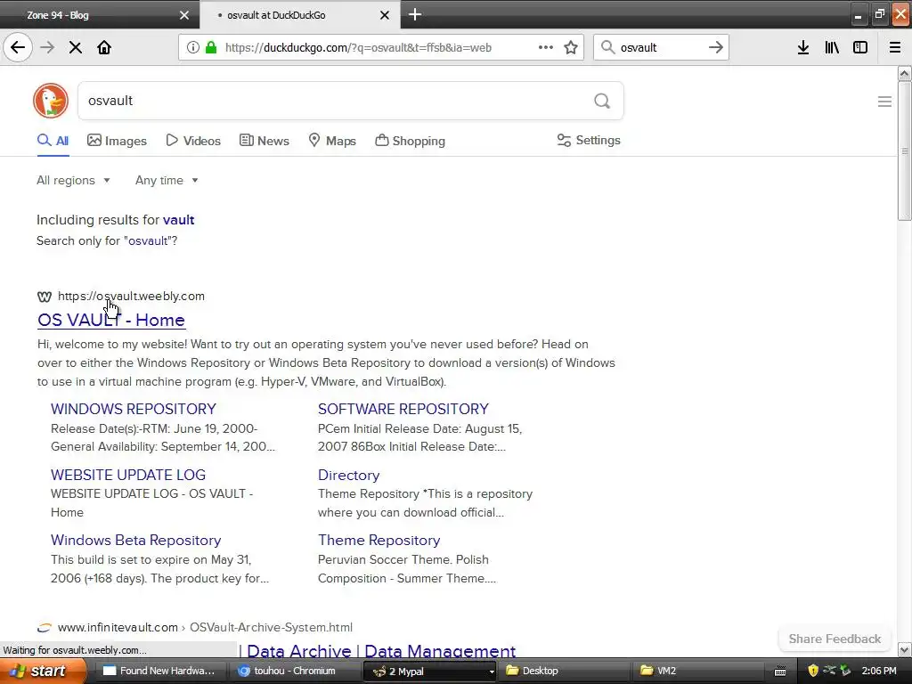Click the Share Feedback button

(835, 639)
